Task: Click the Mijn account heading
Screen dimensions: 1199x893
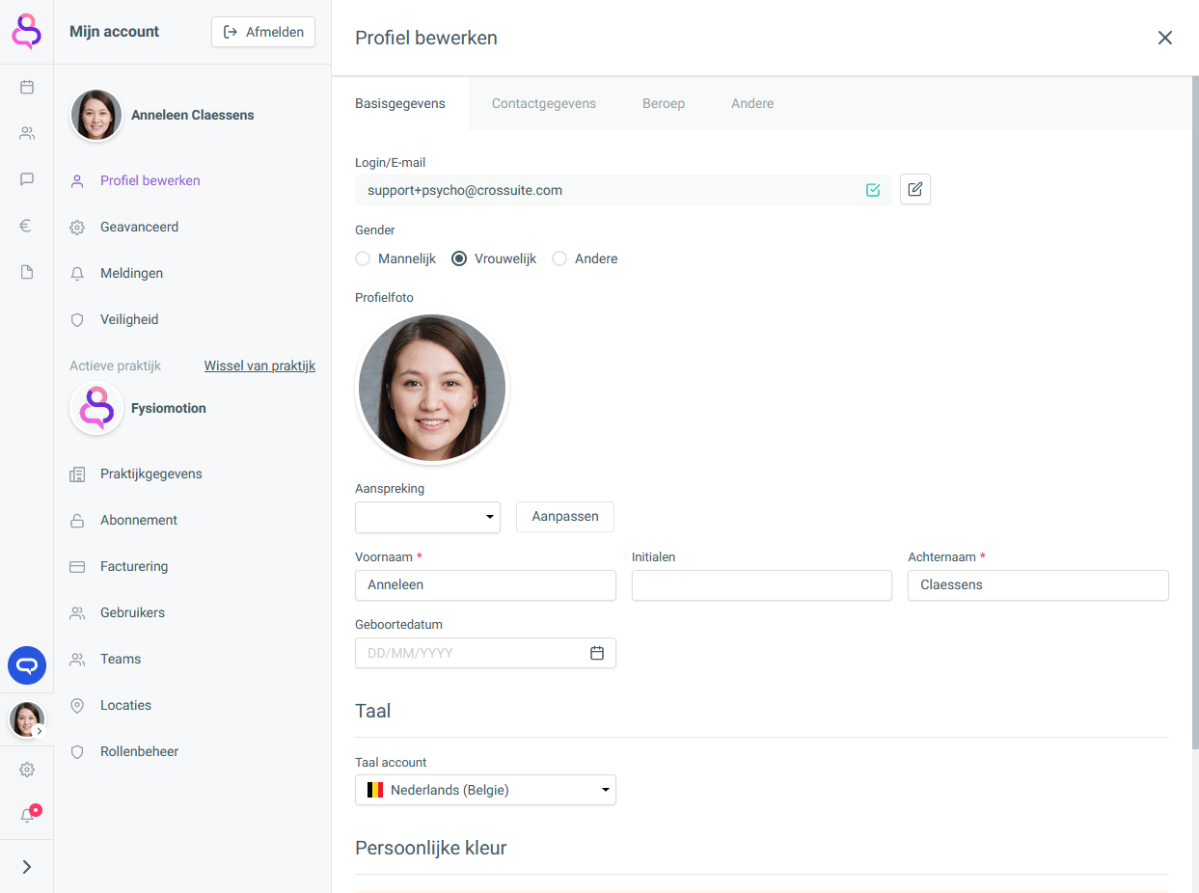Action: pos(114,32)
